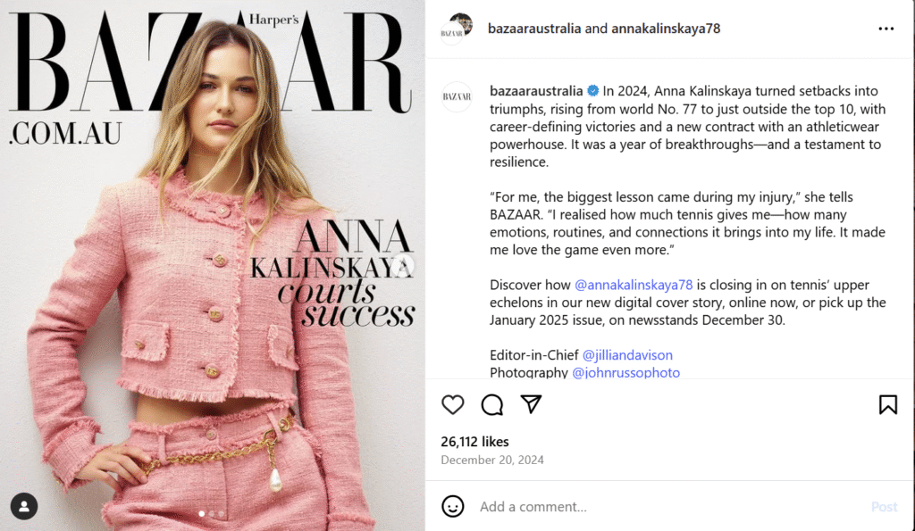Open annakalinskaya78 in the post header

click(x=666, y=29)
